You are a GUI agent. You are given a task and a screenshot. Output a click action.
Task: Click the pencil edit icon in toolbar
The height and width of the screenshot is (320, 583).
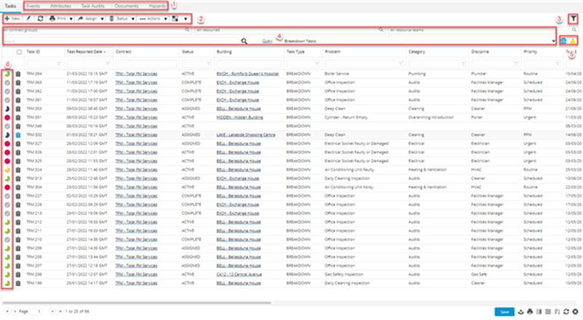point(29,17)
